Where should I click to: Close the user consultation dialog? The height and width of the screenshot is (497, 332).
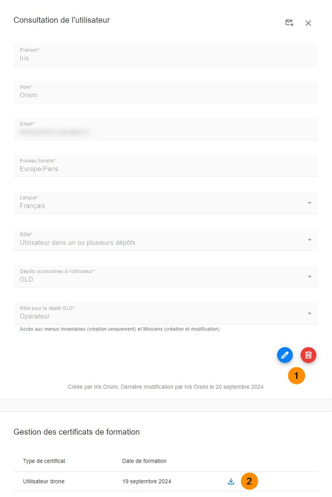coord(308,23)
